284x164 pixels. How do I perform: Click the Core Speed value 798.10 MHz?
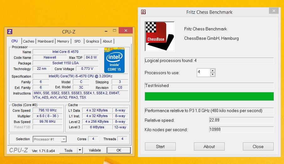pyautogui.click(x=47, y=110)
